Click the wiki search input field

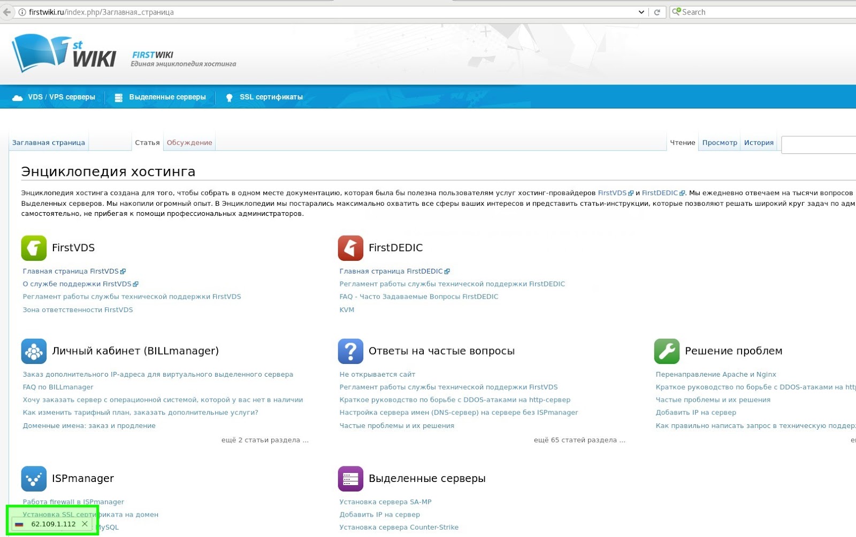point(819,145)
